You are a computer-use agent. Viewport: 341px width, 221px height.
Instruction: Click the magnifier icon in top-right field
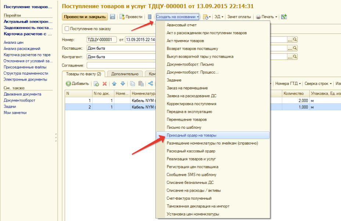coord(295,40)
